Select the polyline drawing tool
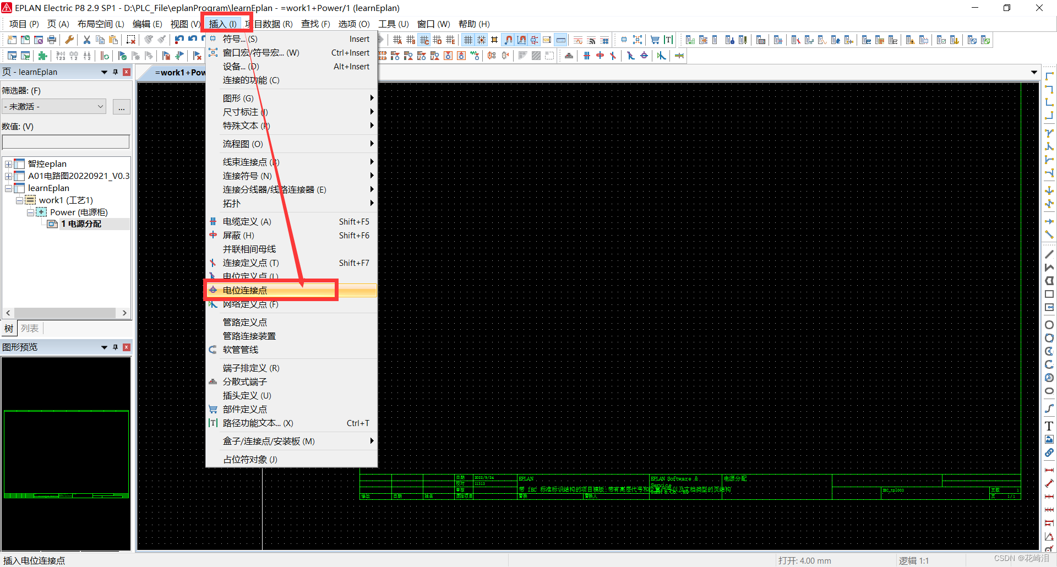Screen dimensions: 1057x567 click(1049, 268)
